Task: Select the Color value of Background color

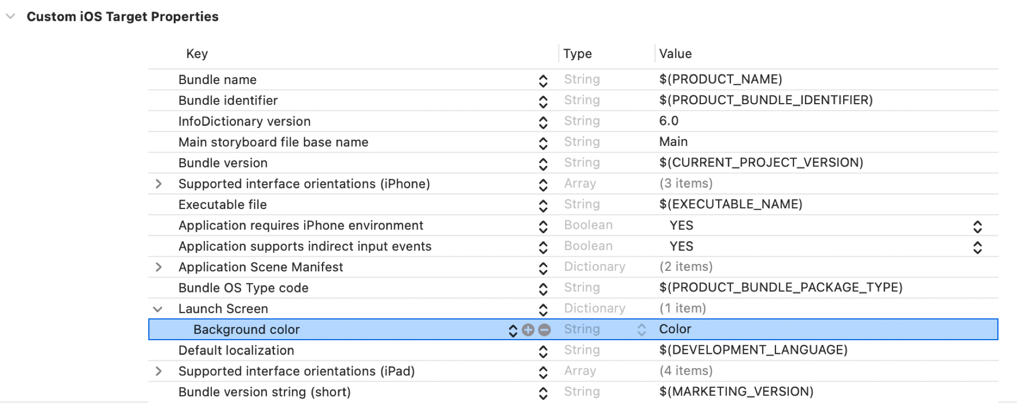Action: [675, 329]
